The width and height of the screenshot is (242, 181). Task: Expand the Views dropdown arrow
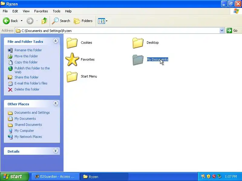coord(107,21)
